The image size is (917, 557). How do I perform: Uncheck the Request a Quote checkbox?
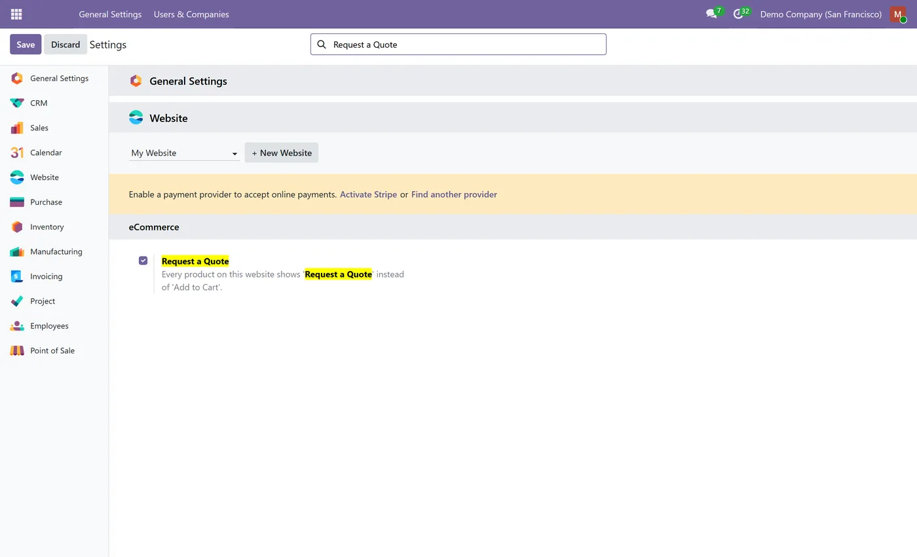(x=143, y=261)
